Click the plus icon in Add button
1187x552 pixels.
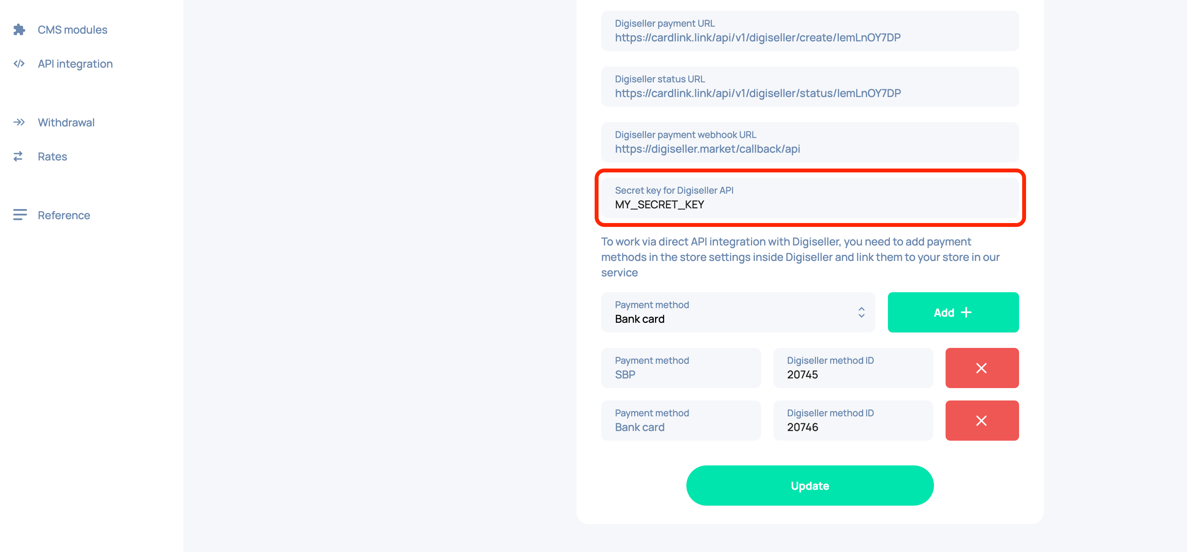pyautogui.click(x=966, y=312)
